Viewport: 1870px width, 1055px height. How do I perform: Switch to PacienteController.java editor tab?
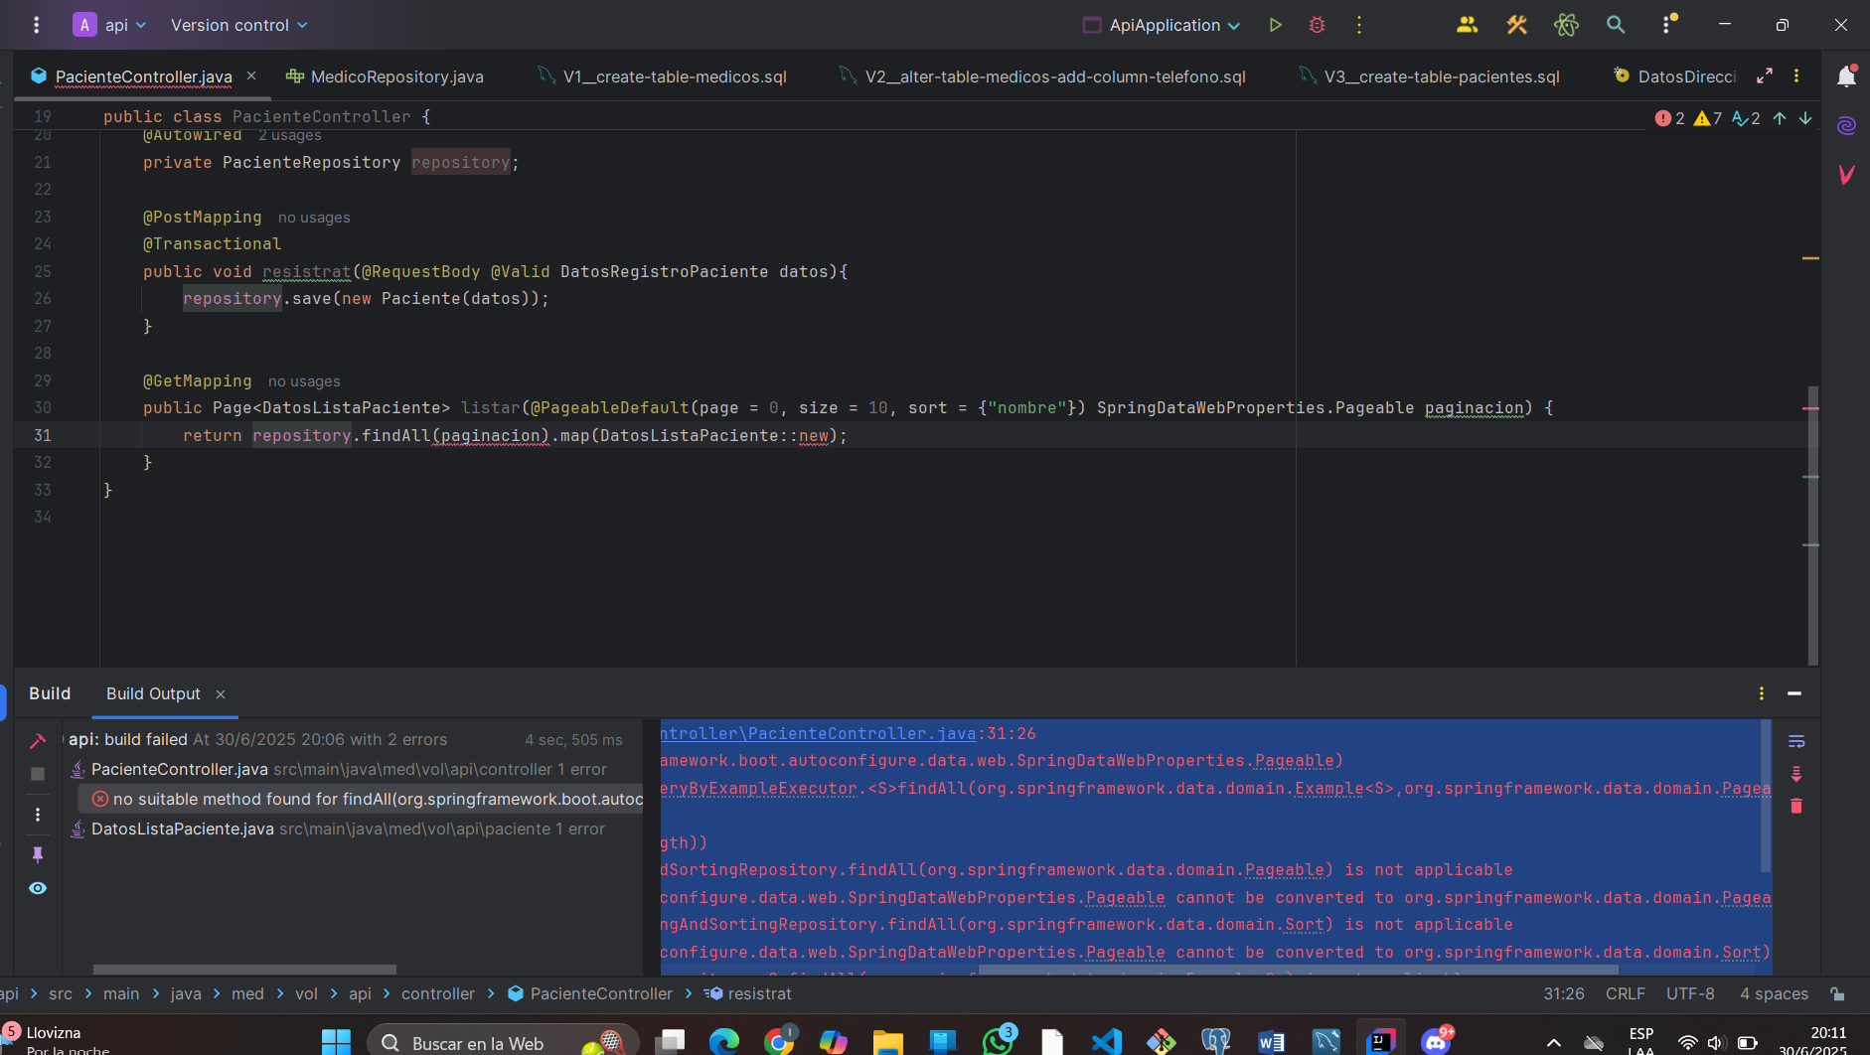tap(143, 76)
